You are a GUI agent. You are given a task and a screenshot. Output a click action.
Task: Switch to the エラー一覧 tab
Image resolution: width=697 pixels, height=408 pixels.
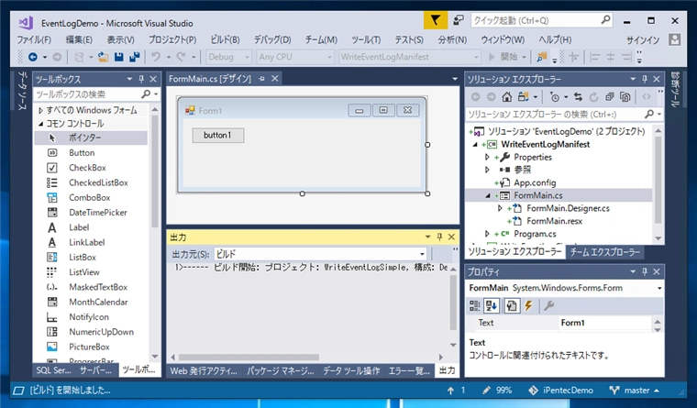pyautogui.click(x=409, y=370)
